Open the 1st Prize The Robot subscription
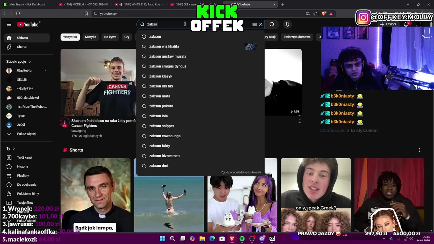The image size is (434, 244). click(27, 107)
